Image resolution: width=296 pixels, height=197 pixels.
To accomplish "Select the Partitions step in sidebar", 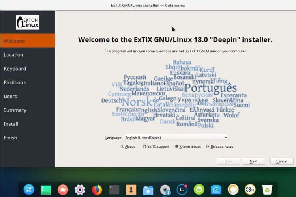I will [28, 82].
